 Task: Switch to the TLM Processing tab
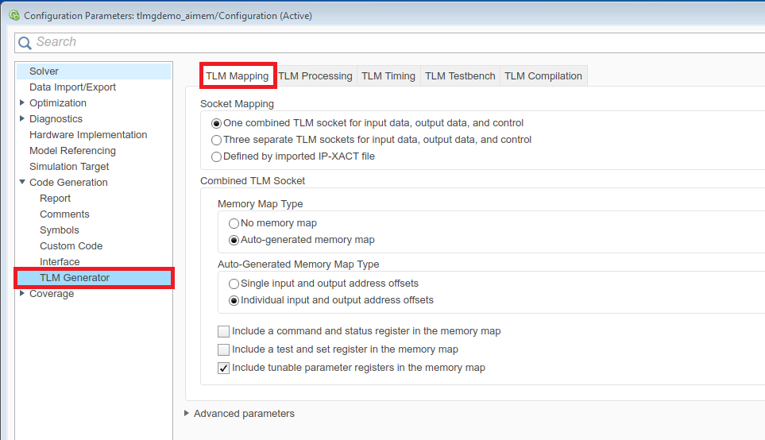[x=315, y=76]
